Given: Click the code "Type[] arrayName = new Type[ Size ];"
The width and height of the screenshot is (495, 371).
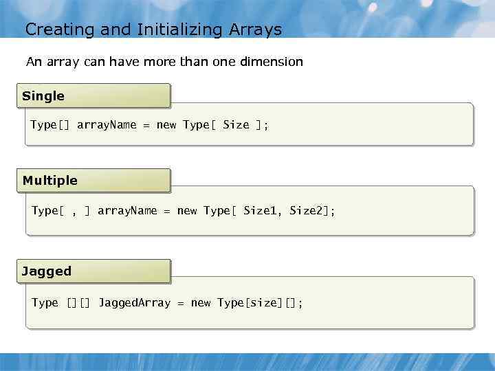Looking at the screenshot, I should pos(149,125).
